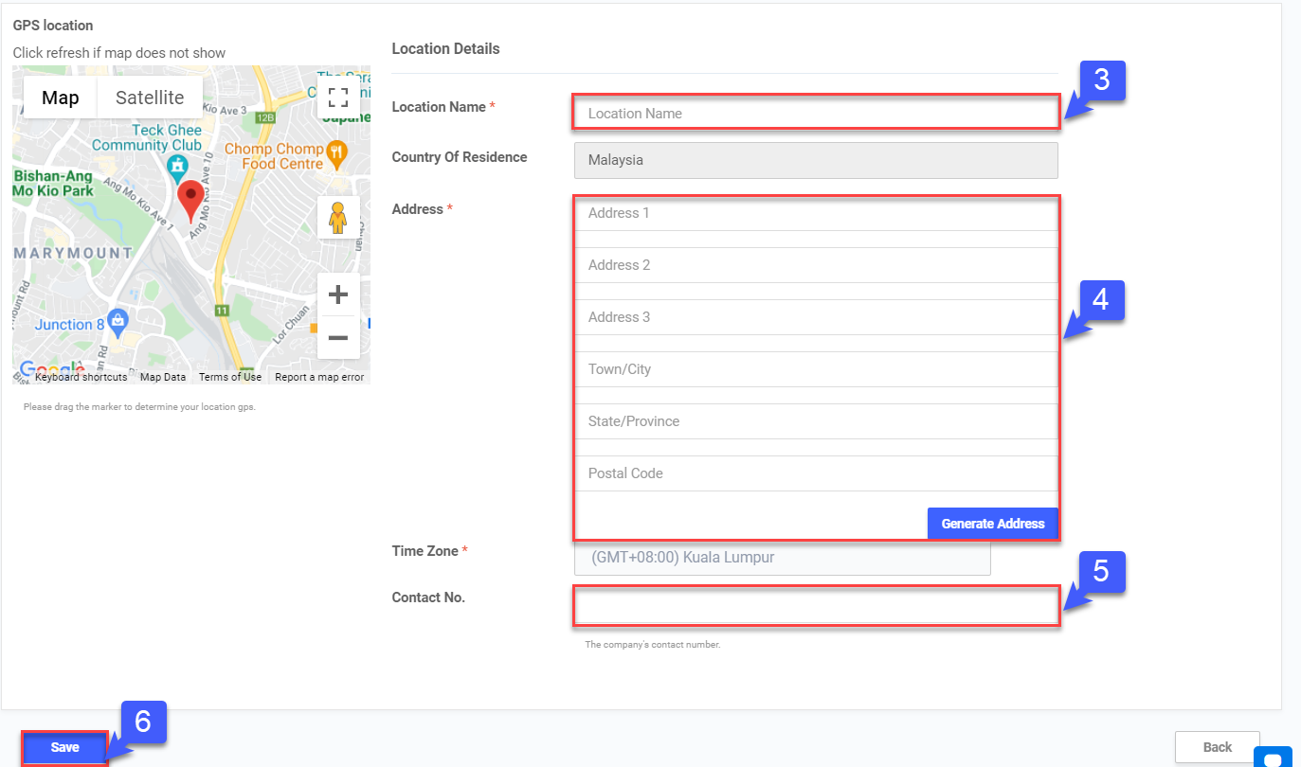Zoom out on the map
Screen dimensions: 1301x767
(338, 338)
